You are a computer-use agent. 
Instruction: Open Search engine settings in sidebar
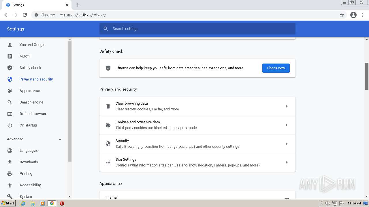click(x=31, y=102)
